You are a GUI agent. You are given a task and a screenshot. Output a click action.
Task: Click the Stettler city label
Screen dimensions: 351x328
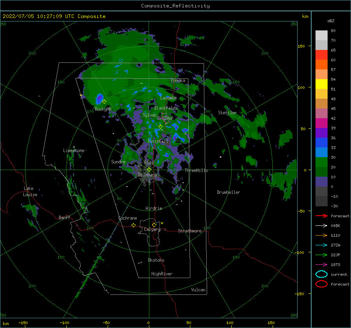227,113
